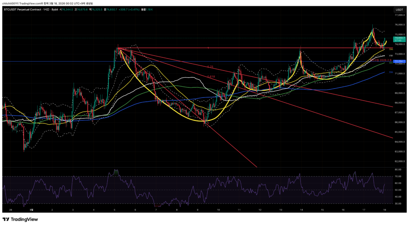The height and width of the screenshot is (226, 409).
Task: Click the red annotation text dated 2026.2.9
Action: coord(381,60)
